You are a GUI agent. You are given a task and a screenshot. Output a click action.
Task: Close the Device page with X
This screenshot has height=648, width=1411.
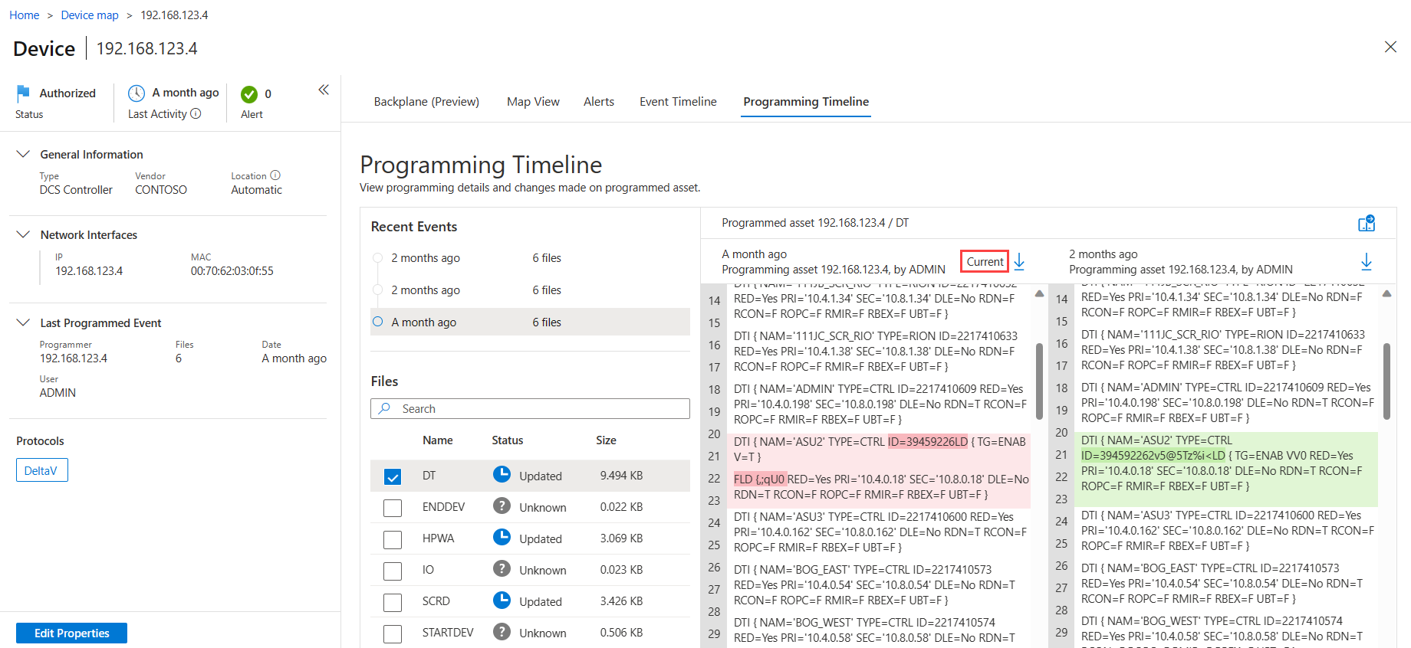point(1390,47)
